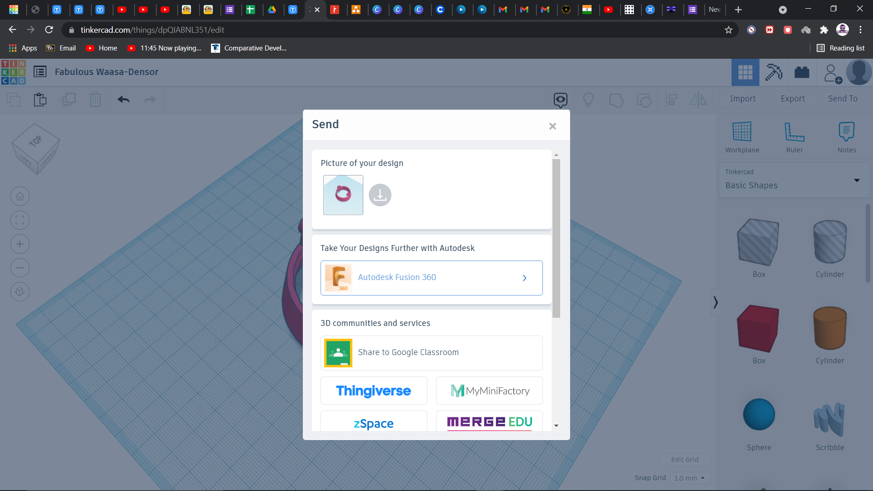
Task: Click the Import button
Action: click(743, 99)
